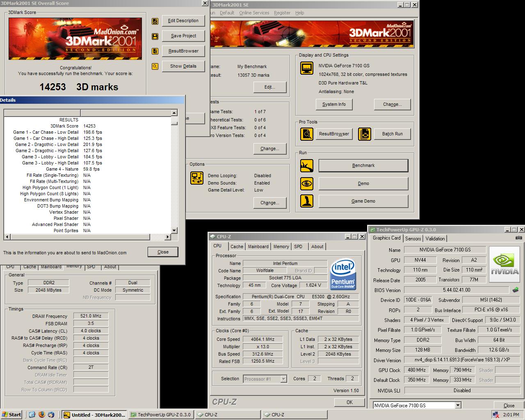This screenshot has height=420, width=525.
Task: Click the Close button in GPU-Z
Action: pos(509,406)
